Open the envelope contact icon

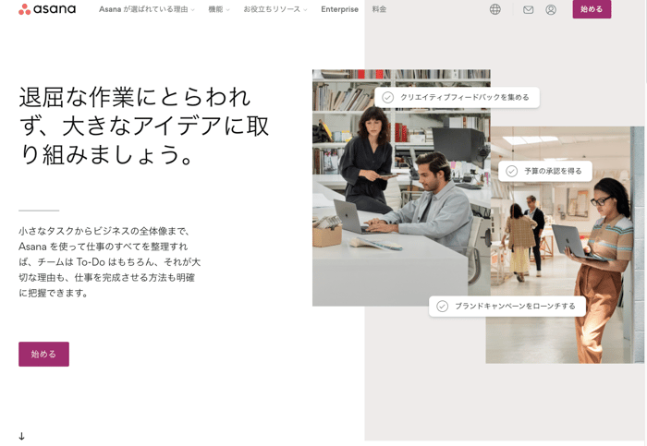(528, 9)
